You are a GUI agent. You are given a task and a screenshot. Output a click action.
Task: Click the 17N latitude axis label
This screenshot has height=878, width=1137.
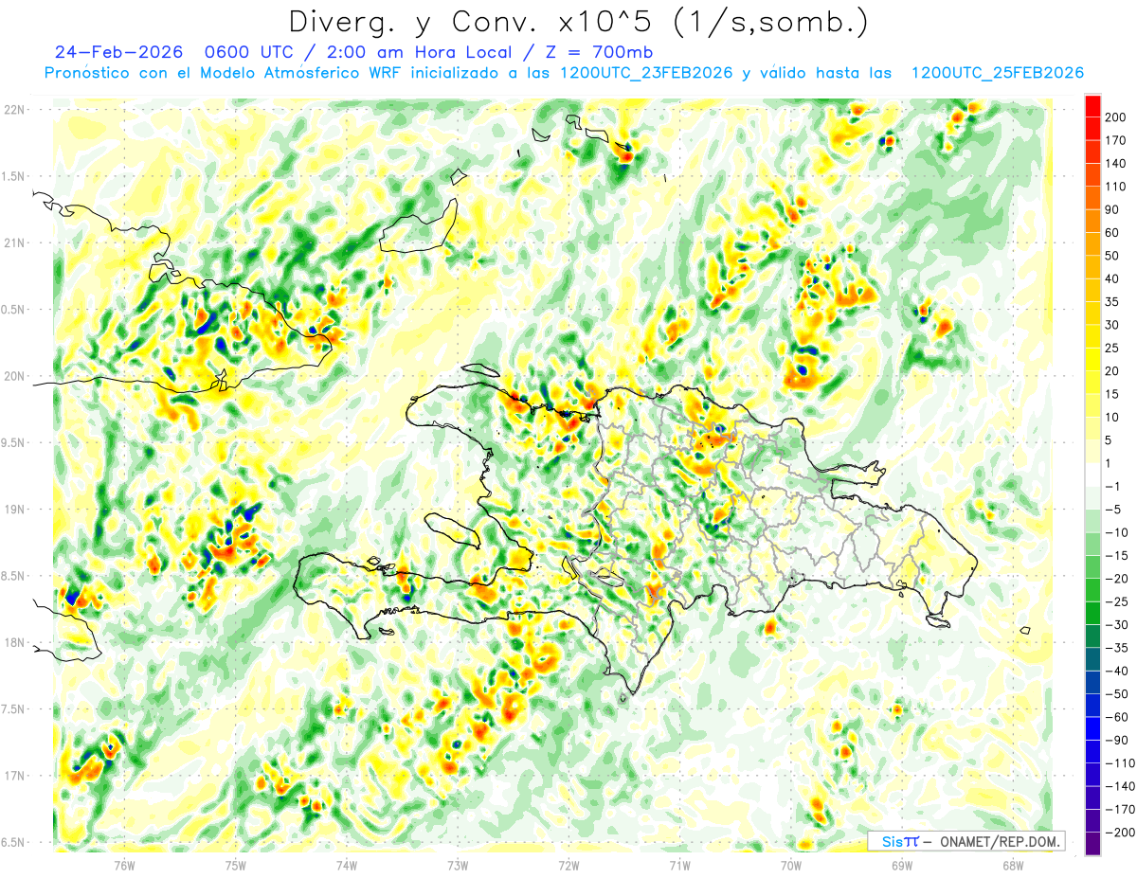click(14, 776)
